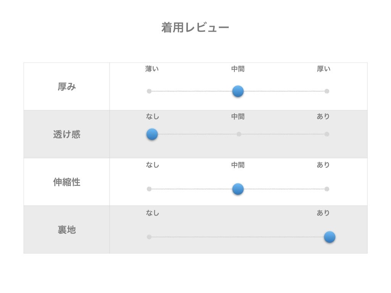Select the 厚み row heading
This screenshot has height=293, width=391.
[x=67, y=87]
